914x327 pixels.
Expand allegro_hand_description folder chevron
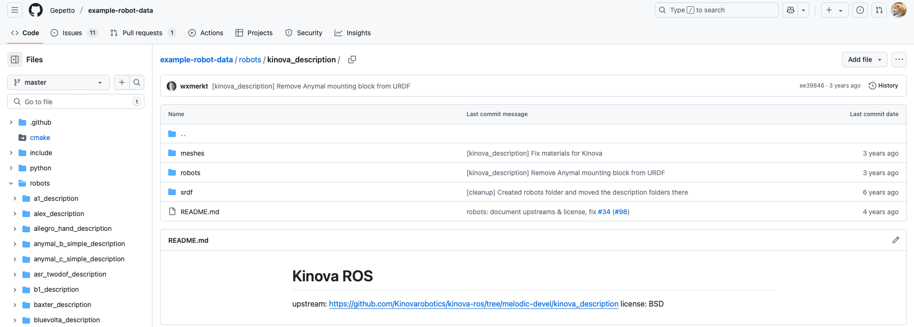15,228
